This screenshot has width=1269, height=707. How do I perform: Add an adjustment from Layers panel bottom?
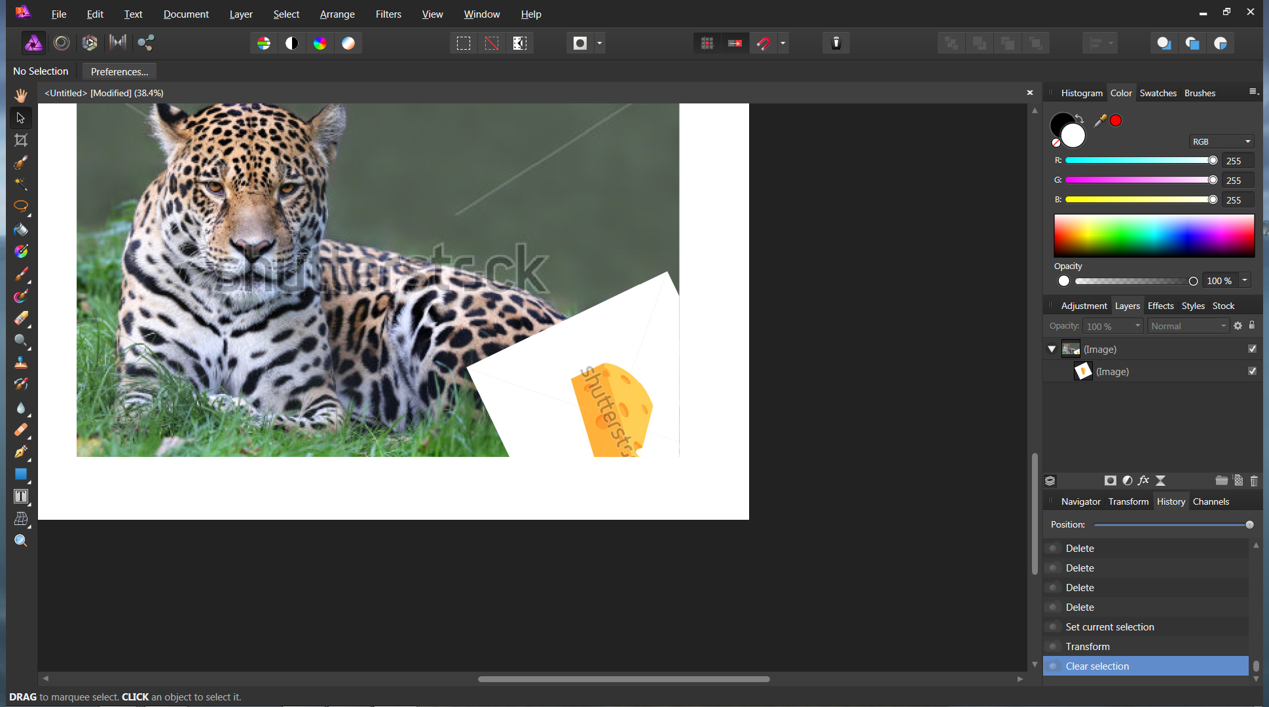coord(1128,480)
